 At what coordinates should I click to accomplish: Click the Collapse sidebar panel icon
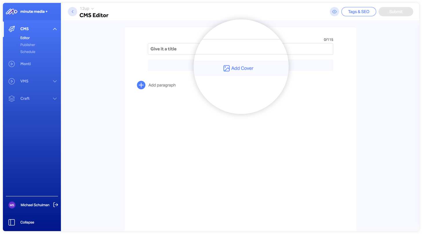[12, 222]
